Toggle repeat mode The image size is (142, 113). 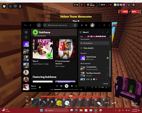(76, 86)
